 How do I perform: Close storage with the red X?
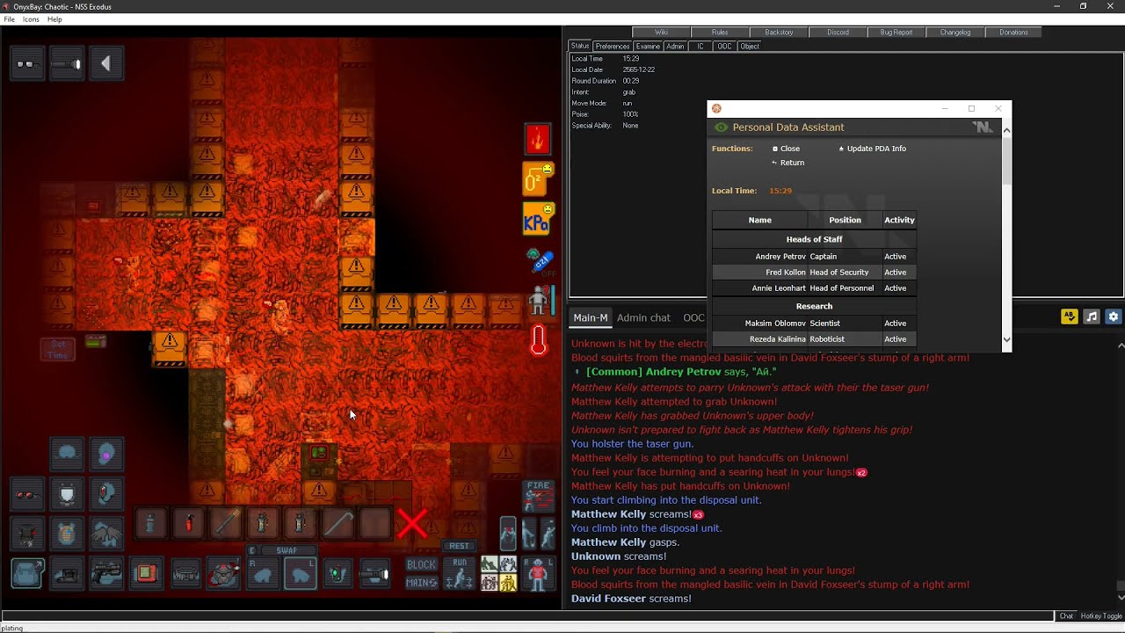click(411, 524)
